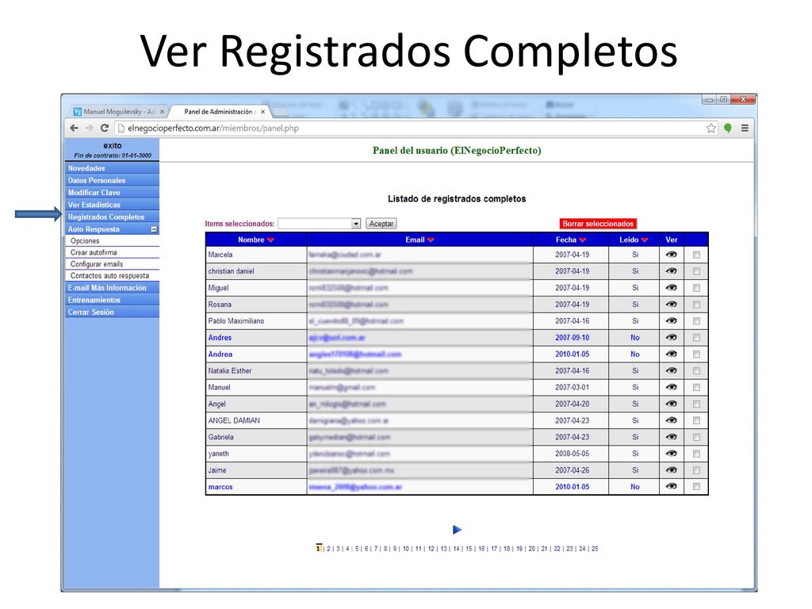The width and height of the screenshot is (812, 609).
Task: Sort by Leído column arrow
Action: 645,239
